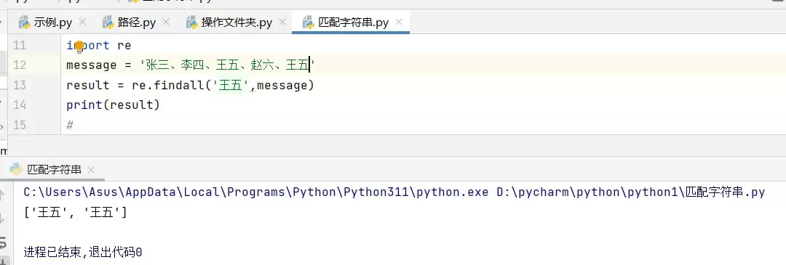The height and width of the screenshot is (265, 786).
Task: Click the 'message' variable on line 12
Action: pos(91,65)
